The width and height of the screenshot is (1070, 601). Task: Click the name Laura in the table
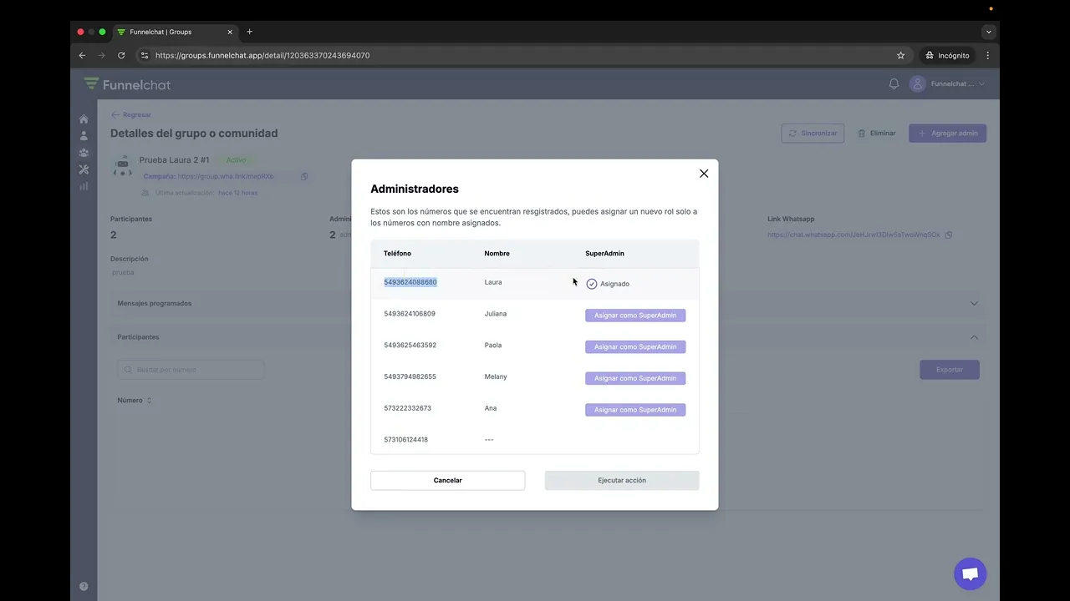click(493, 282)
